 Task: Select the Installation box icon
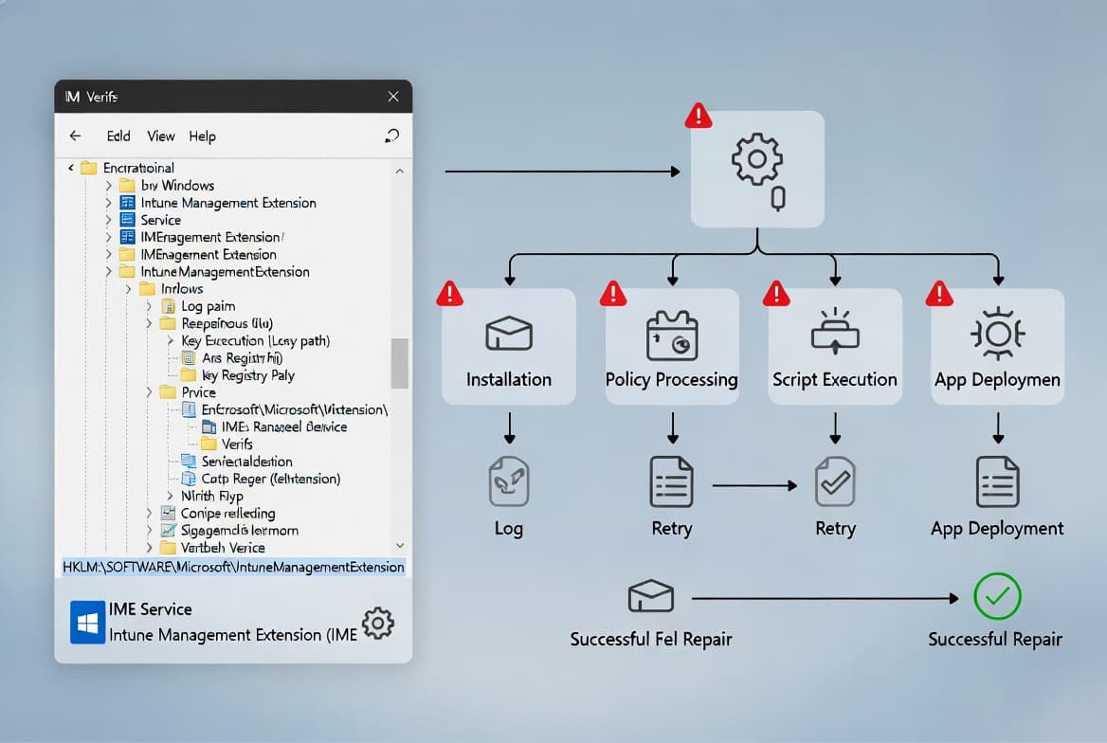(x=508, y=334)
